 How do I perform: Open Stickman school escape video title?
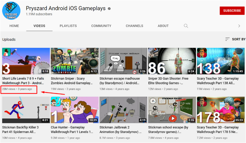pyautogui.click(x=168, y=130)
